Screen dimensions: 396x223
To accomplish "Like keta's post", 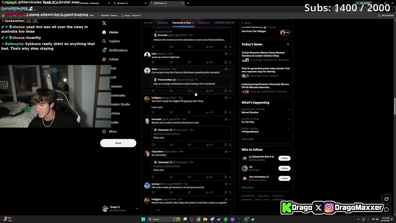I will pos(189,62).
